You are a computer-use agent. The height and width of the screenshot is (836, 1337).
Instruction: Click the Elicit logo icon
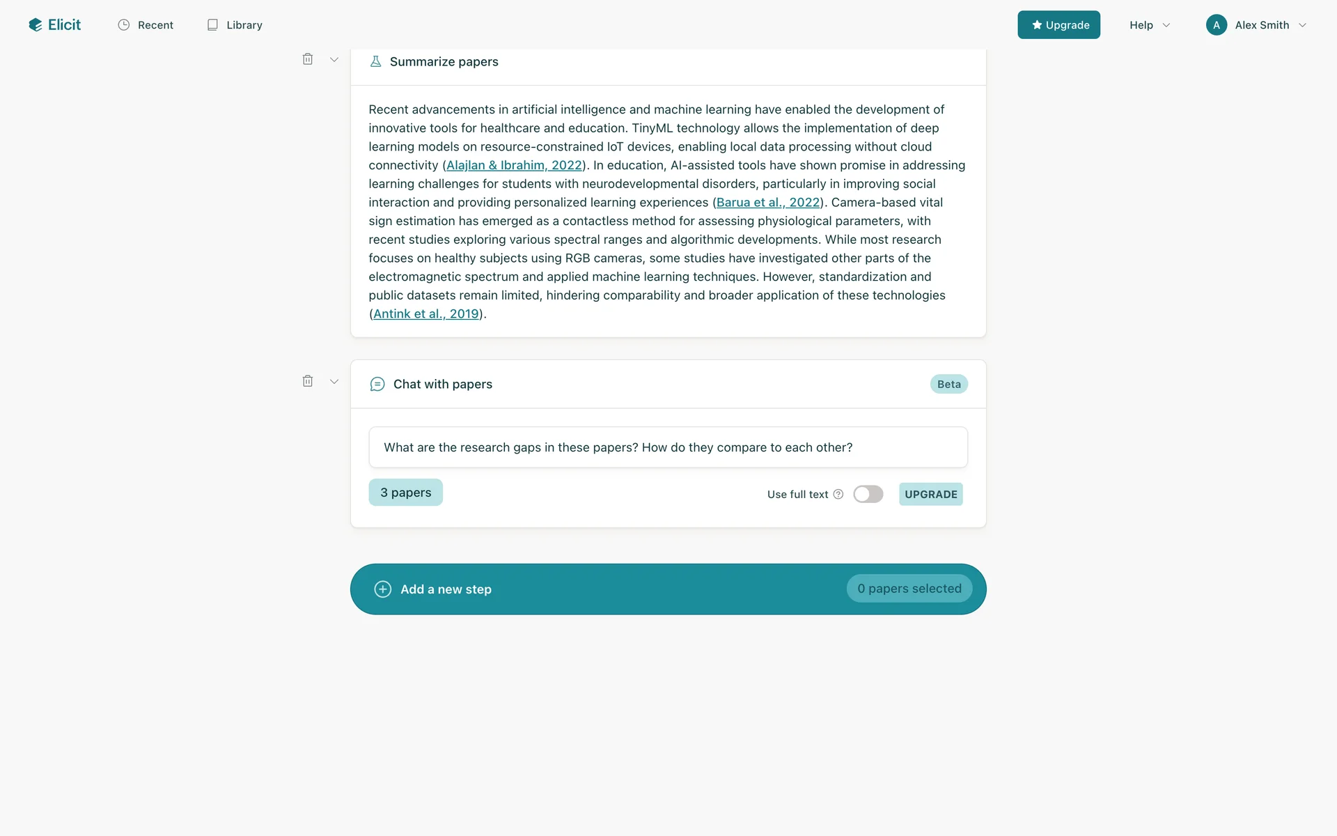36,25
